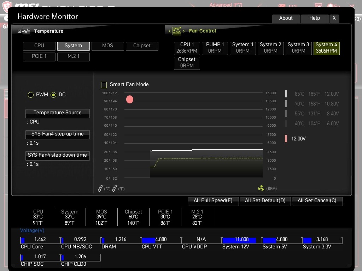Open the Temperature Source selector
The height and width of the screenshot is (271, 362).
click(x=57, y=113)
